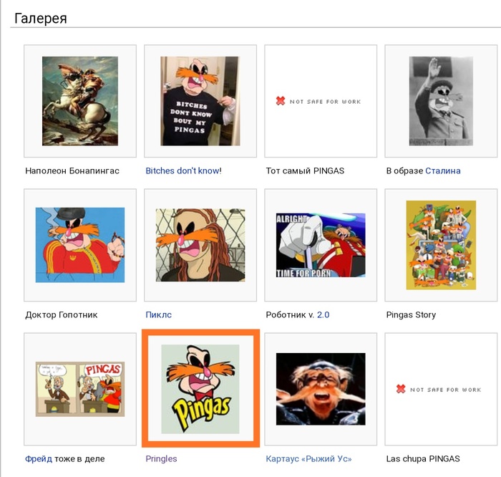This screenshot has width=501, height=477.
Task: Open the black PINGAS t-shirt image
Action: click(200, 101)
